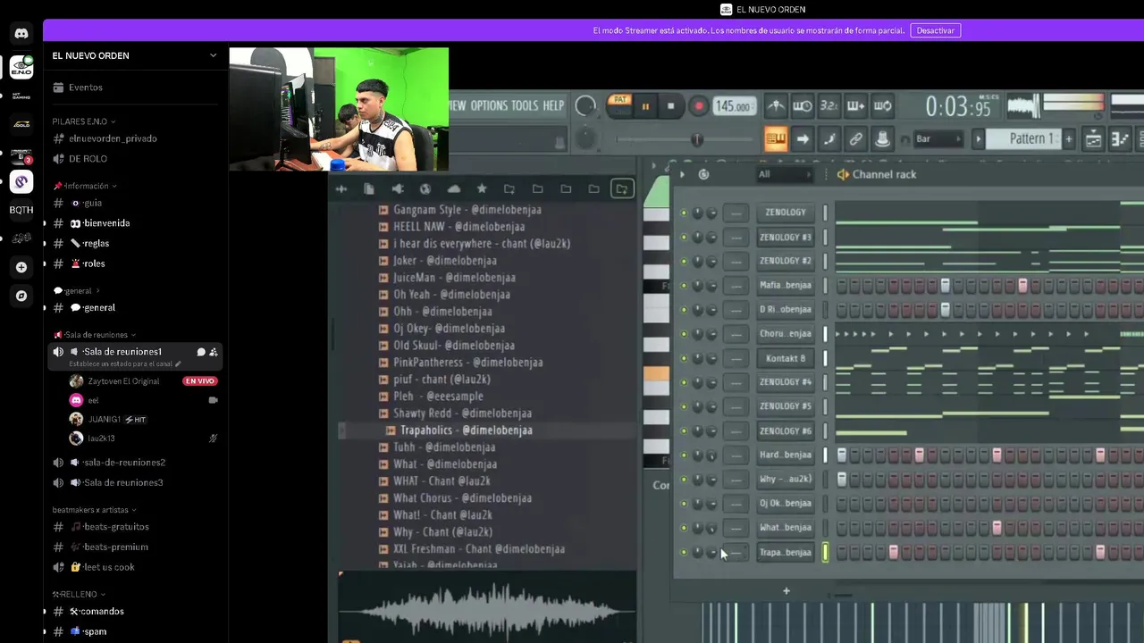This screenshot has height=643, width=1144.
Task: Click the 145.000 tempo field
Action: point(733,106)
